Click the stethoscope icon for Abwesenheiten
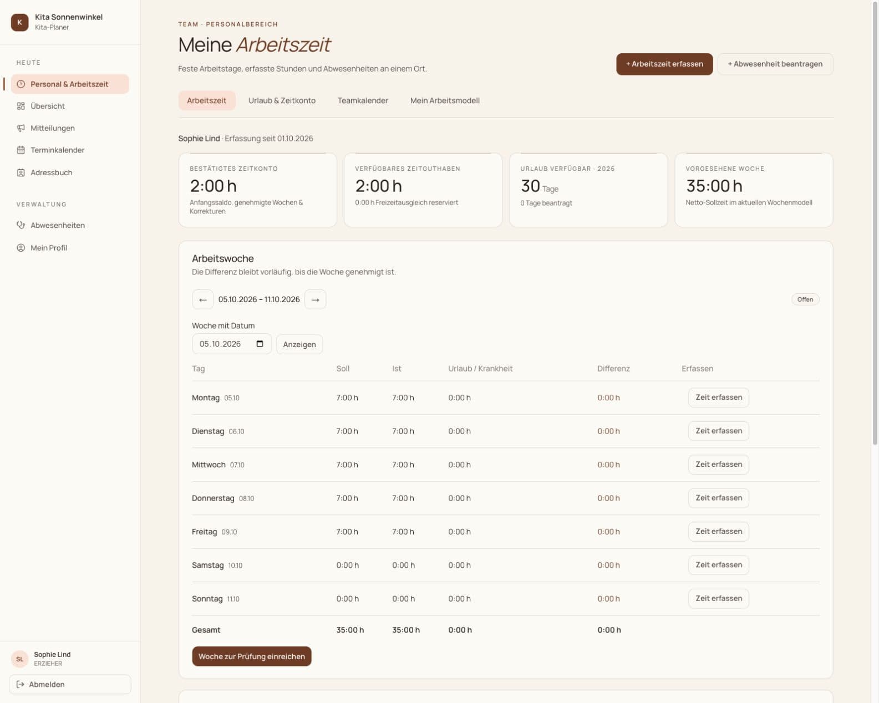Image resolution: width=879 pixels, height=703 pixels. pos(21,225)
